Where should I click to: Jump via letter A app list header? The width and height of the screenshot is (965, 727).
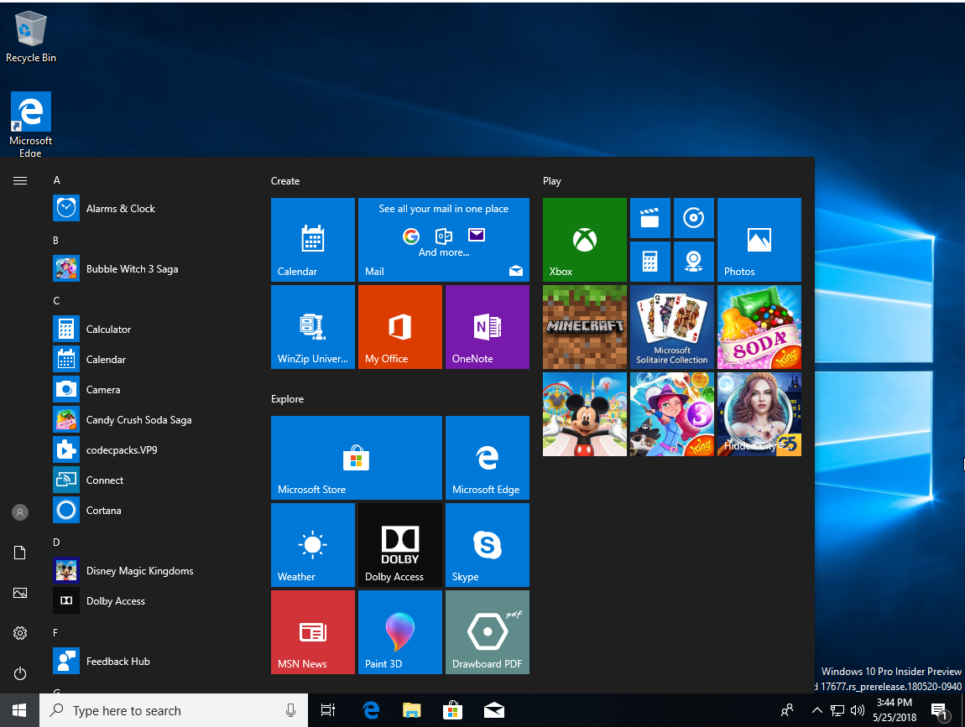[x=56, y=180]
